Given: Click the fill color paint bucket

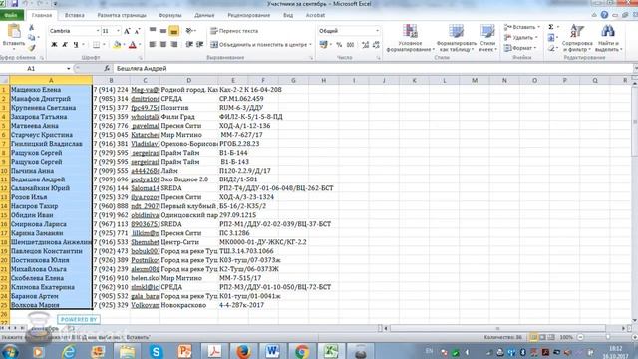Looking at the screenshot, I should [x=117, y=45].
